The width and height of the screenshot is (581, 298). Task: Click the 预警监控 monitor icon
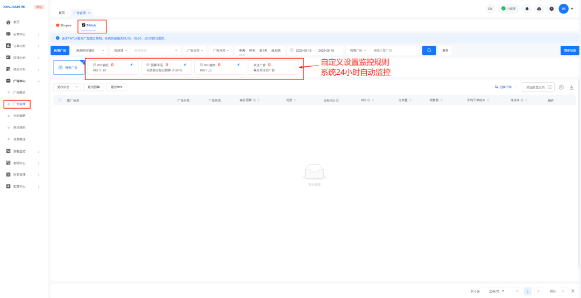(9, 151)
